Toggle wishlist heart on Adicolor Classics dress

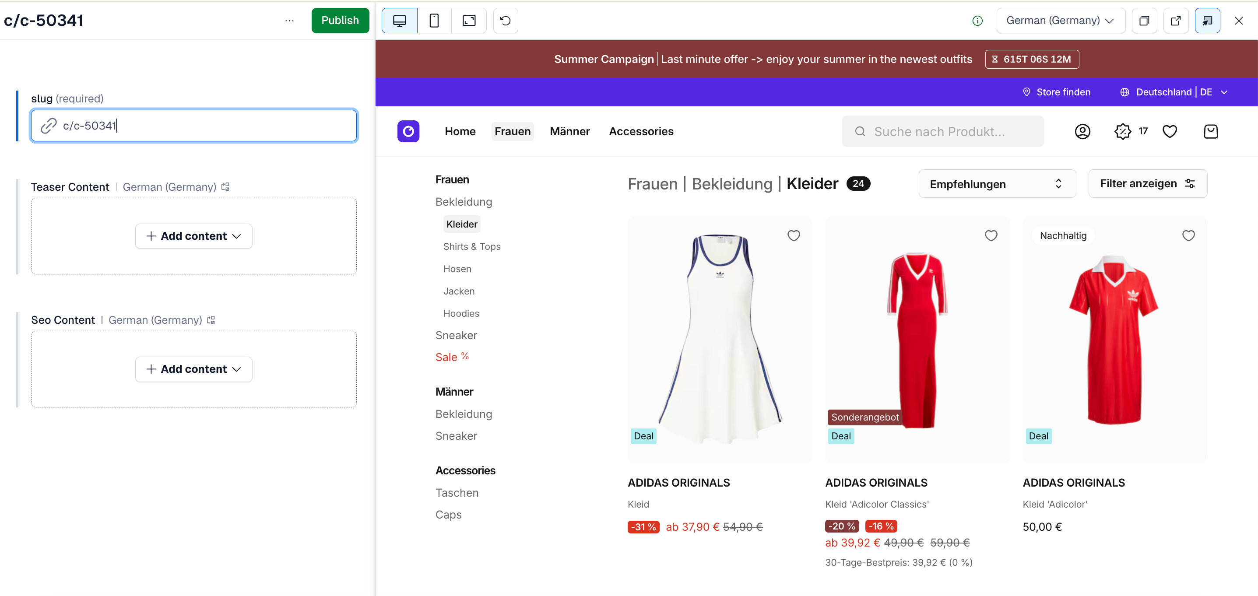coord(991,236)
